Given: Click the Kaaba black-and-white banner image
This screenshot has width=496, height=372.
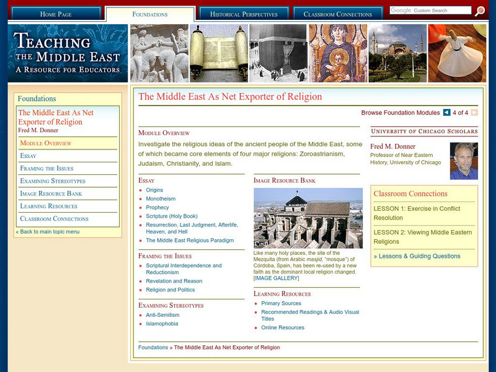Looking at the screenshot, I should pyautogui.click(x=278, y=53).
